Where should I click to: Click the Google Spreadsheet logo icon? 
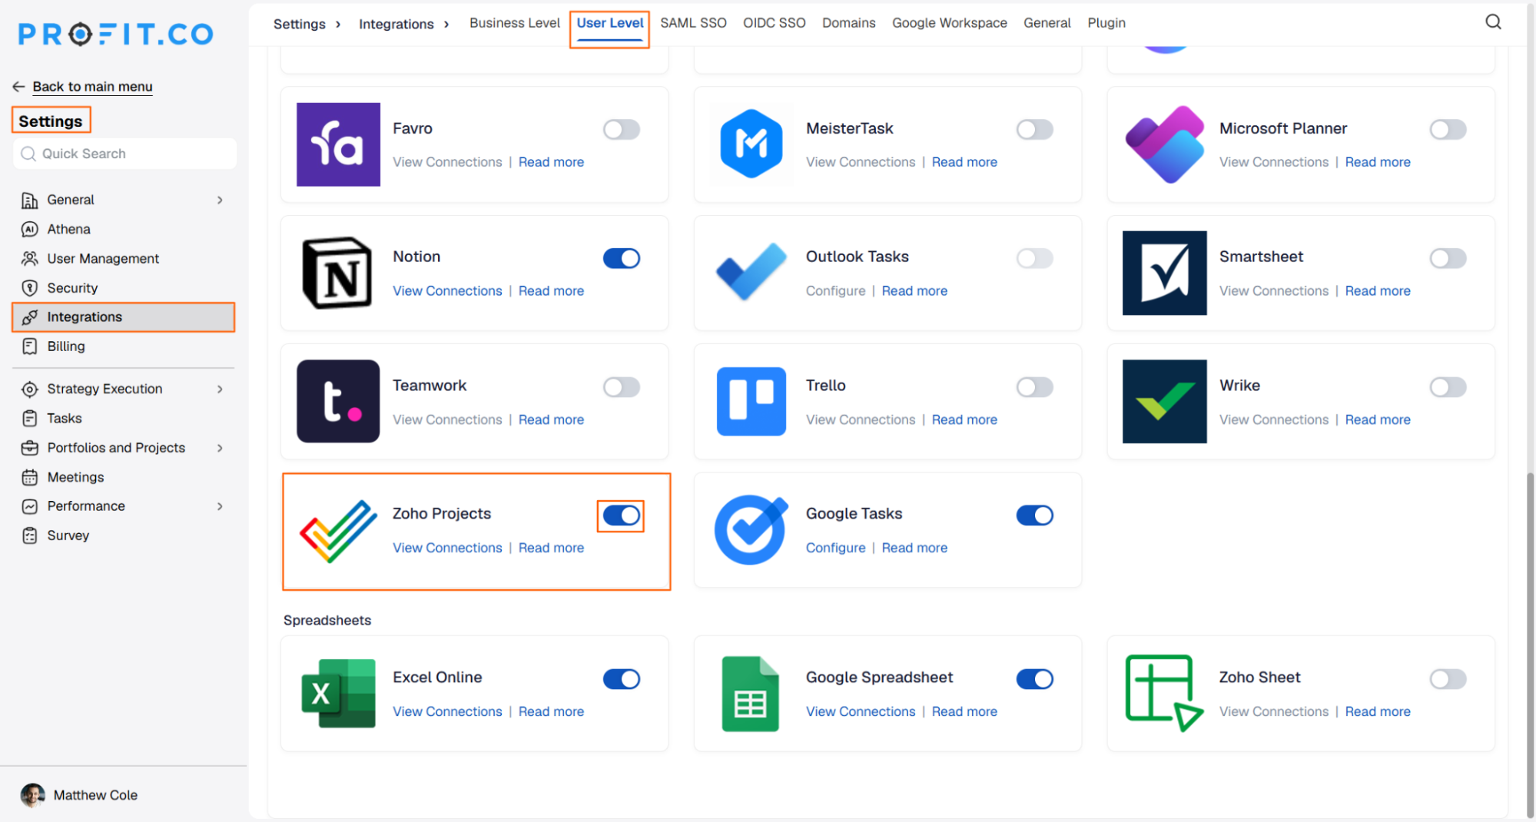(x=751, y=694)
